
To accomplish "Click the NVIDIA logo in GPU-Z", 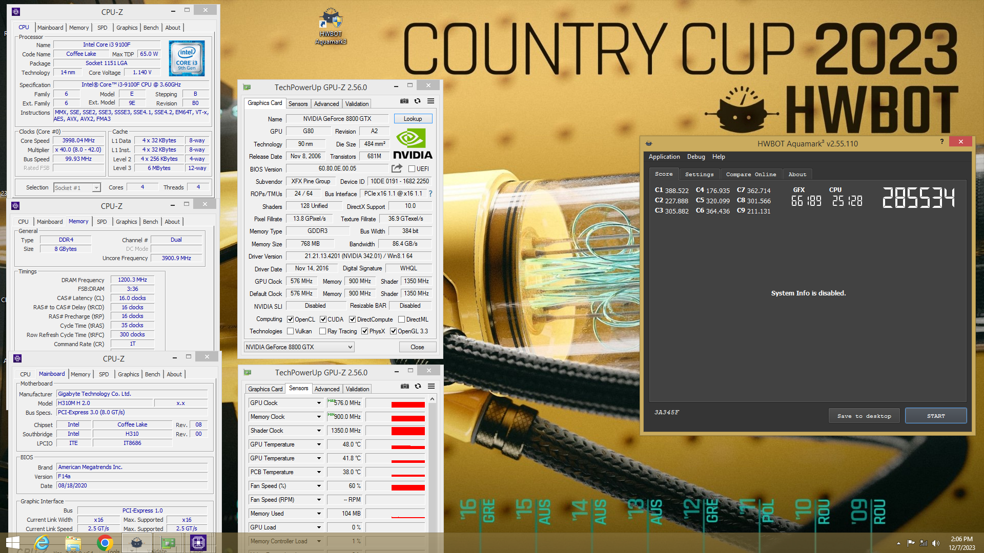I will pos(413,144).
